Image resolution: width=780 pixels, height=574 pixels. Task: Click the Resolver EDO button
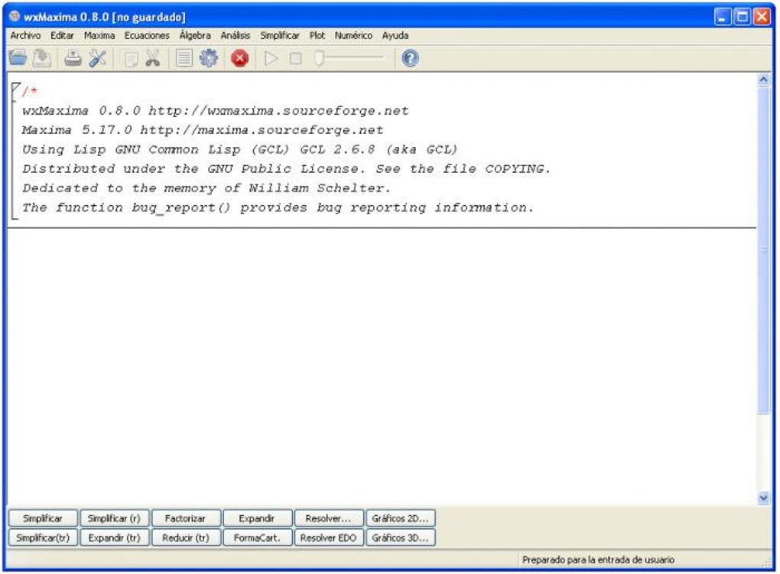click(328, 538)
